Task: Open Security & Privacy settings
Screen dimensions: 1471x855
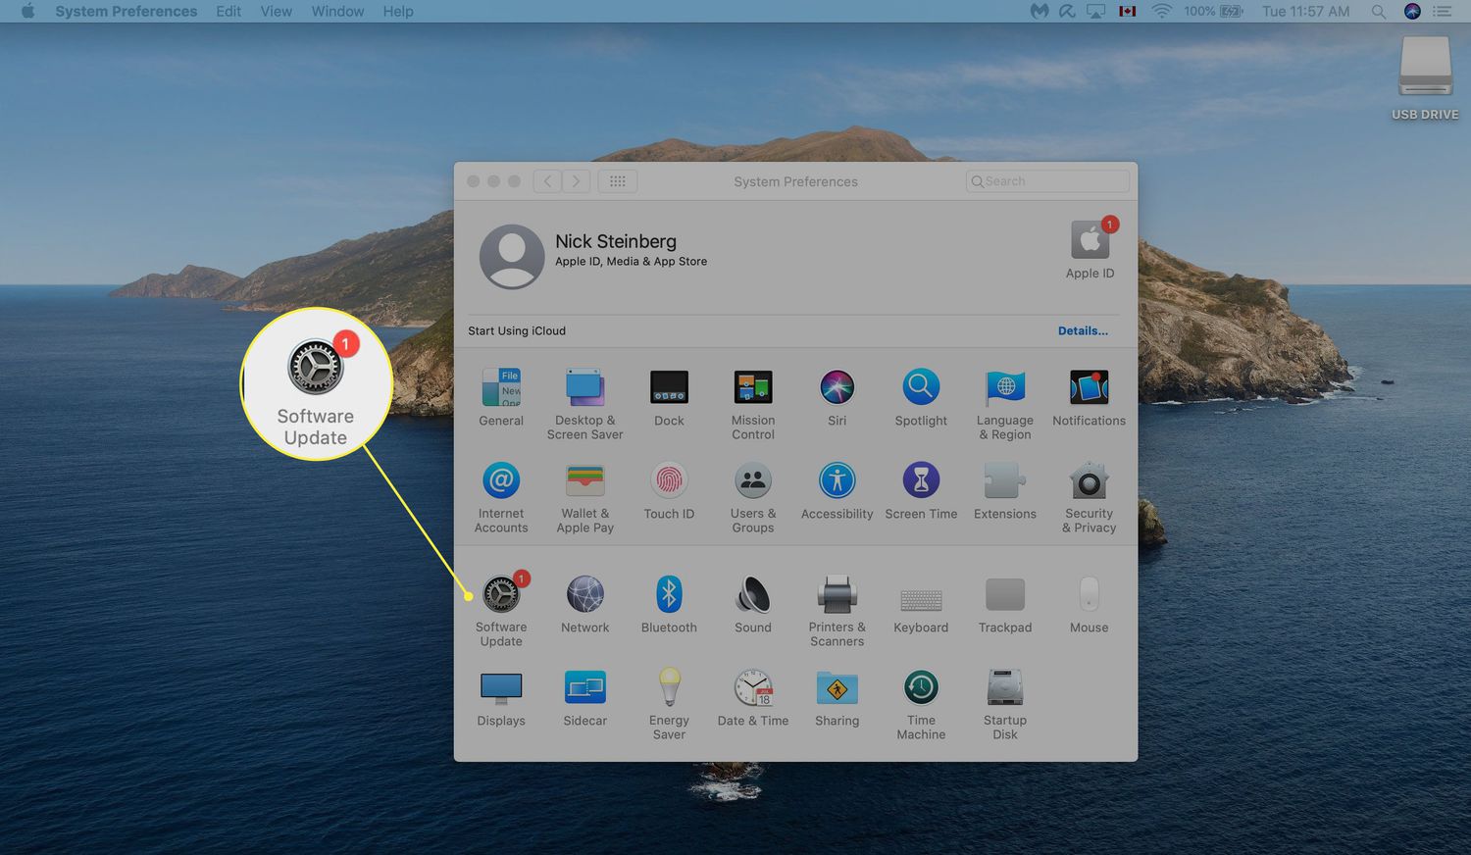Action: pos(1089,482)
